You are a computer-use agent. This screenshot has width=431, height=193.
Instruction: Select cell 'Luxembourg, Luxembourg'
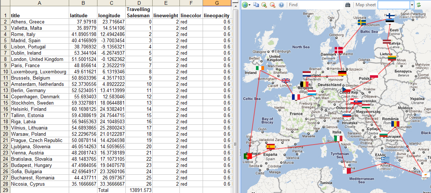39,72
